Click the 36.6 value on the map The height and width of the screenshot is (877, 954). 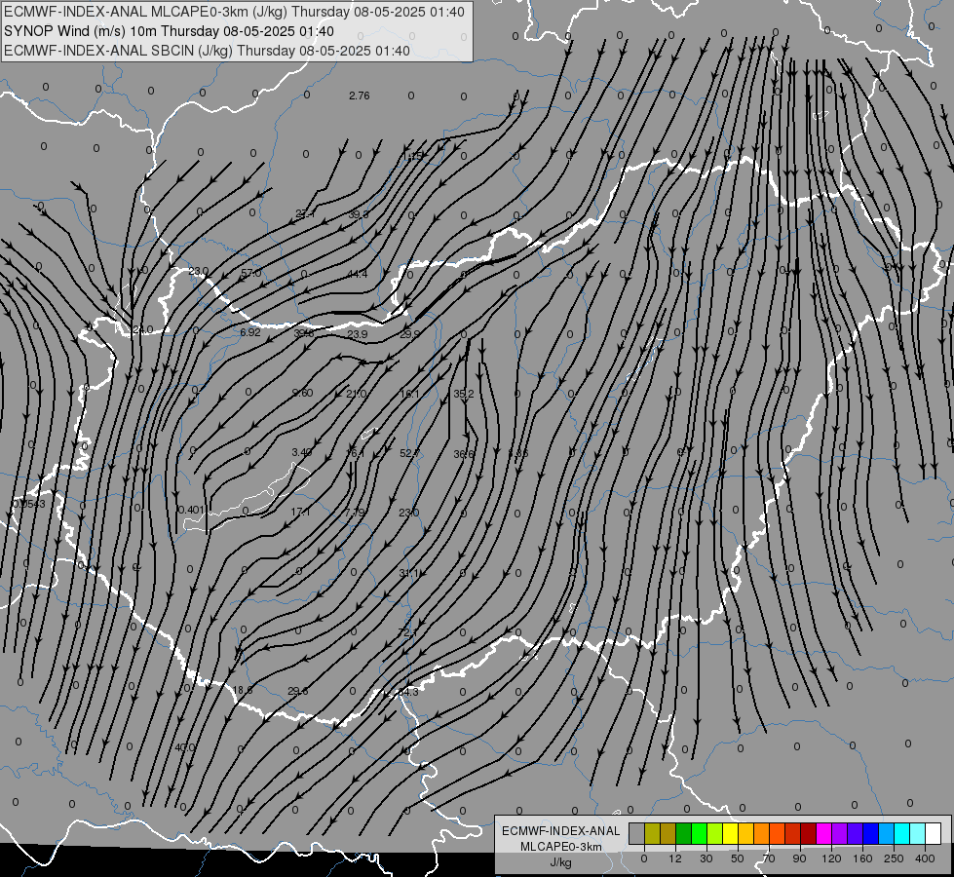coord(464,454)
